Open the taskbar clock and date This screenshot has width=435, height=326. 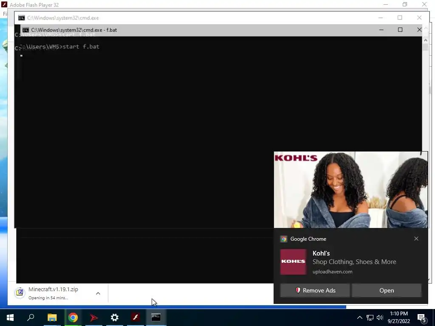[x=398, y=318]
